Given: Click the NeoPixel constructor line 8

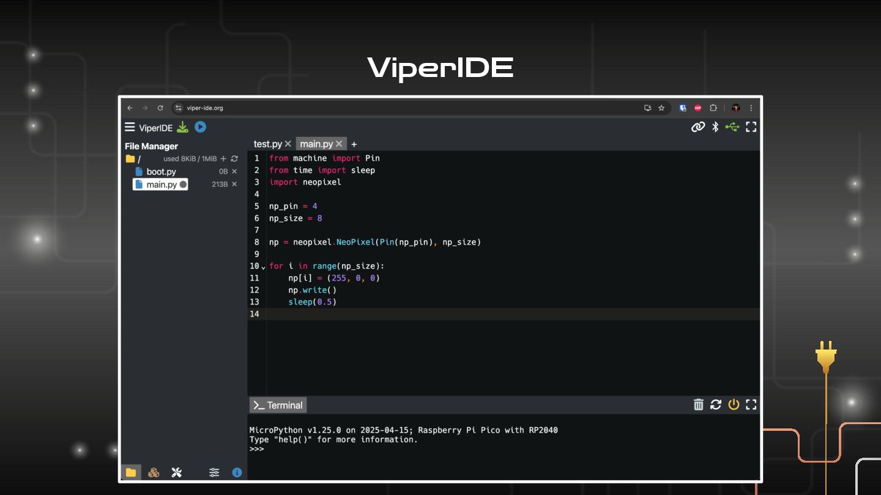Looking at the screenshot, I should 375,242.
